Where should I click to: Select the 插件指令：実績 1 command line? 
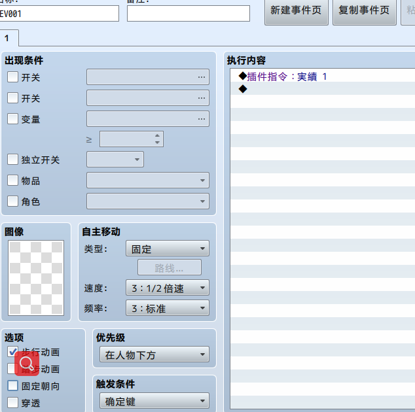(x=322, y=76)
